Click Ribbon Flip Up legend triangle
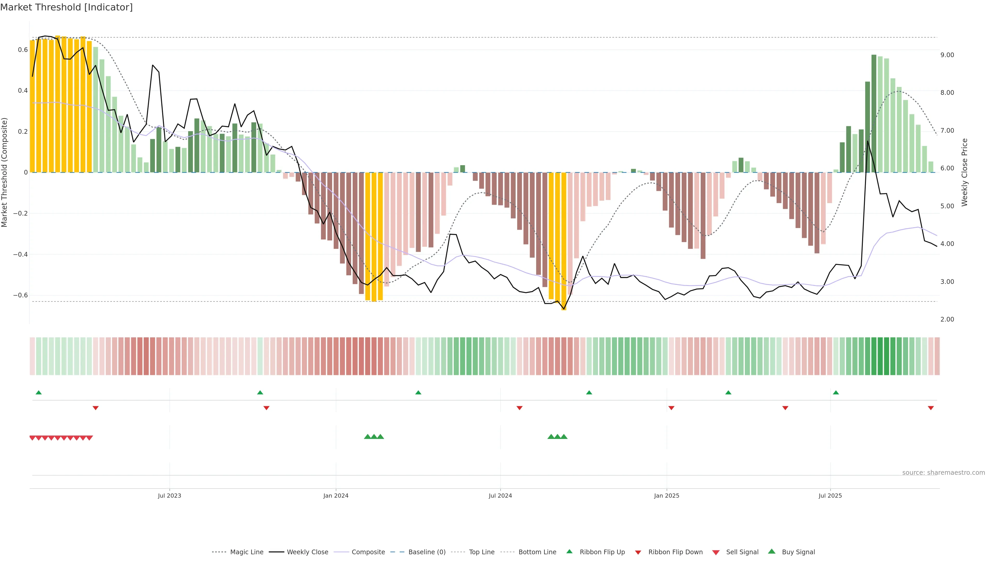 tap(569, 551)
